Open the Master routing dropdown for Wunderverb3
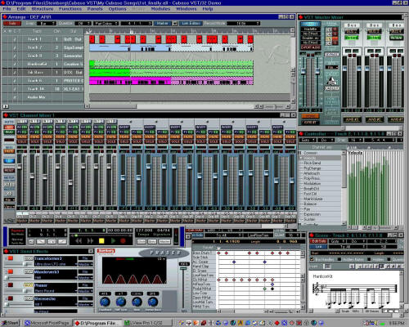The width and height of the screenshot is (409, 327). (85, 278)
